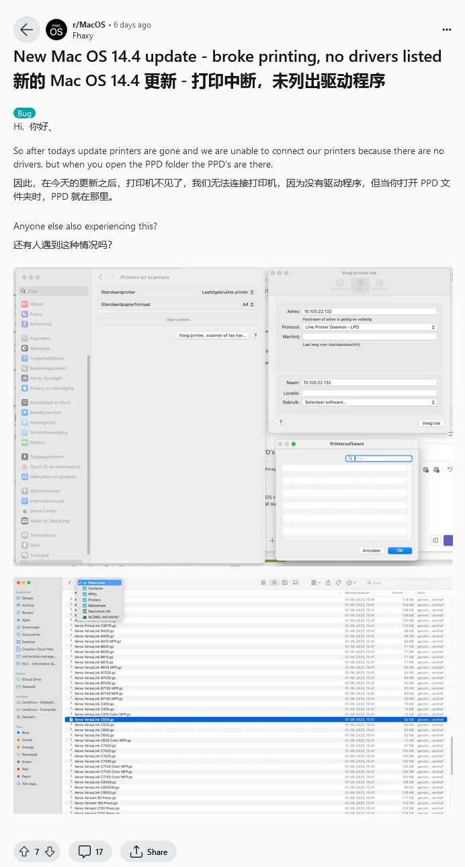Select Schermtijd in System Settings sidebar
This screenshot has height=867, width=465.
[38, 324]
